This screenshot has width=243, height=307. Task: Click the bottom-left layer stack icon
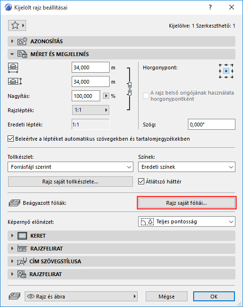(x=14, y=296)
